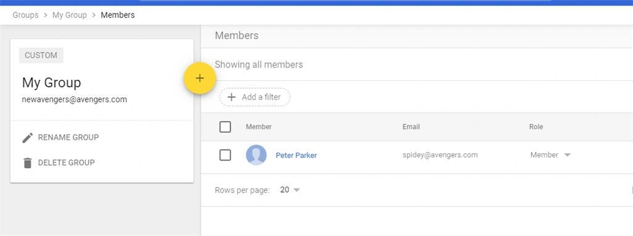
Task: Click the yellow add members plus button
Action: [x=200, y=78]
